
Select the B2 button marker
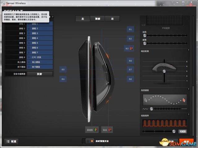pos(130,39)
